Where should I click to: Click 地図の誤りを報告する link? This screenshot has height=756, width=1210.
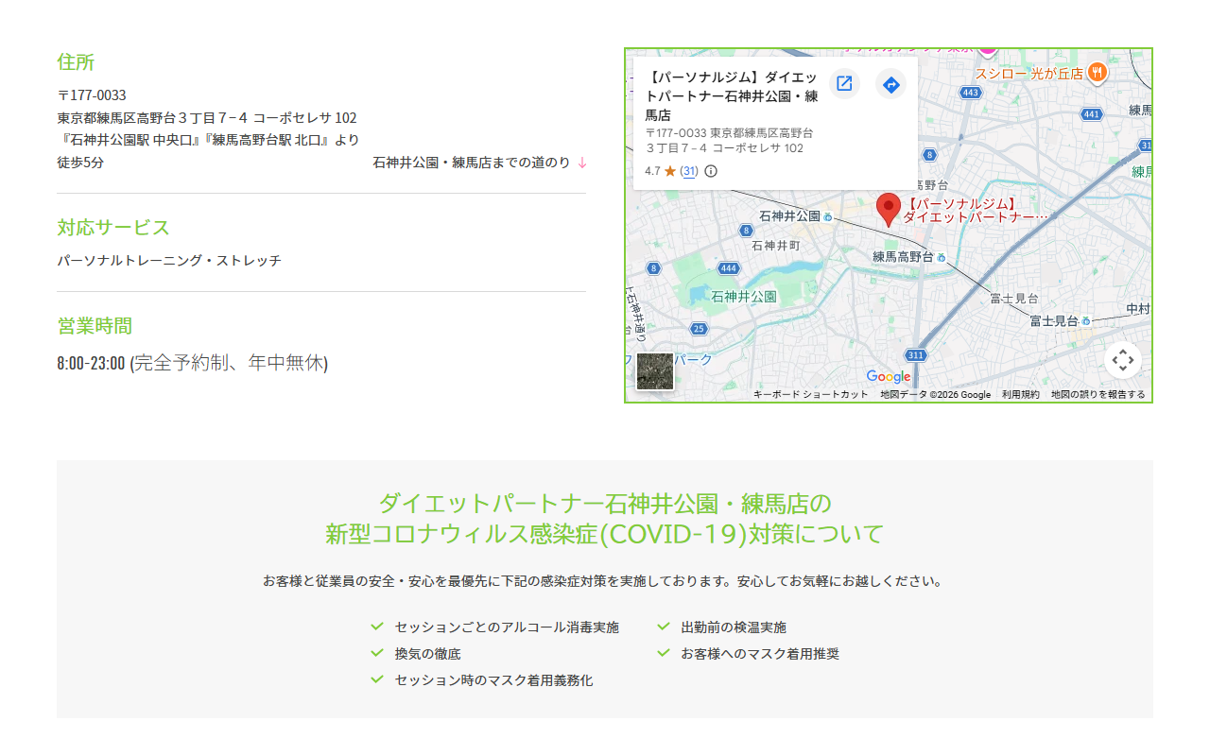coord(1098,395)
